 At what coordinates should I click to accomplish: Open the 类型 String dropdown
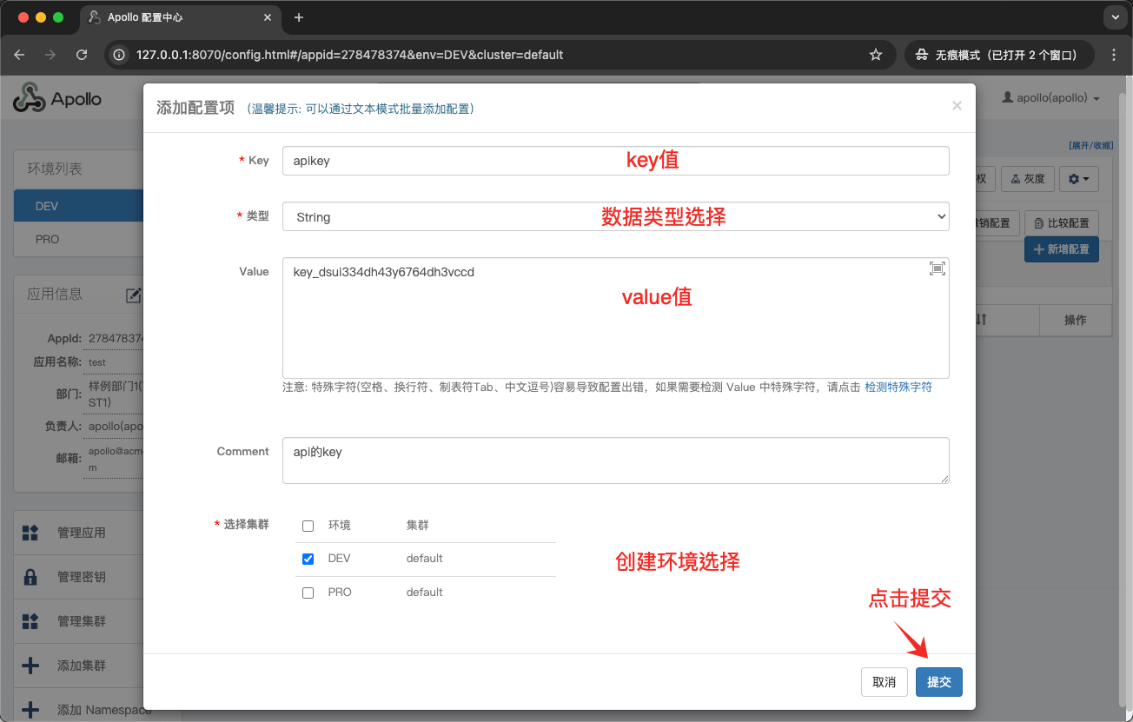coord(615,216)
